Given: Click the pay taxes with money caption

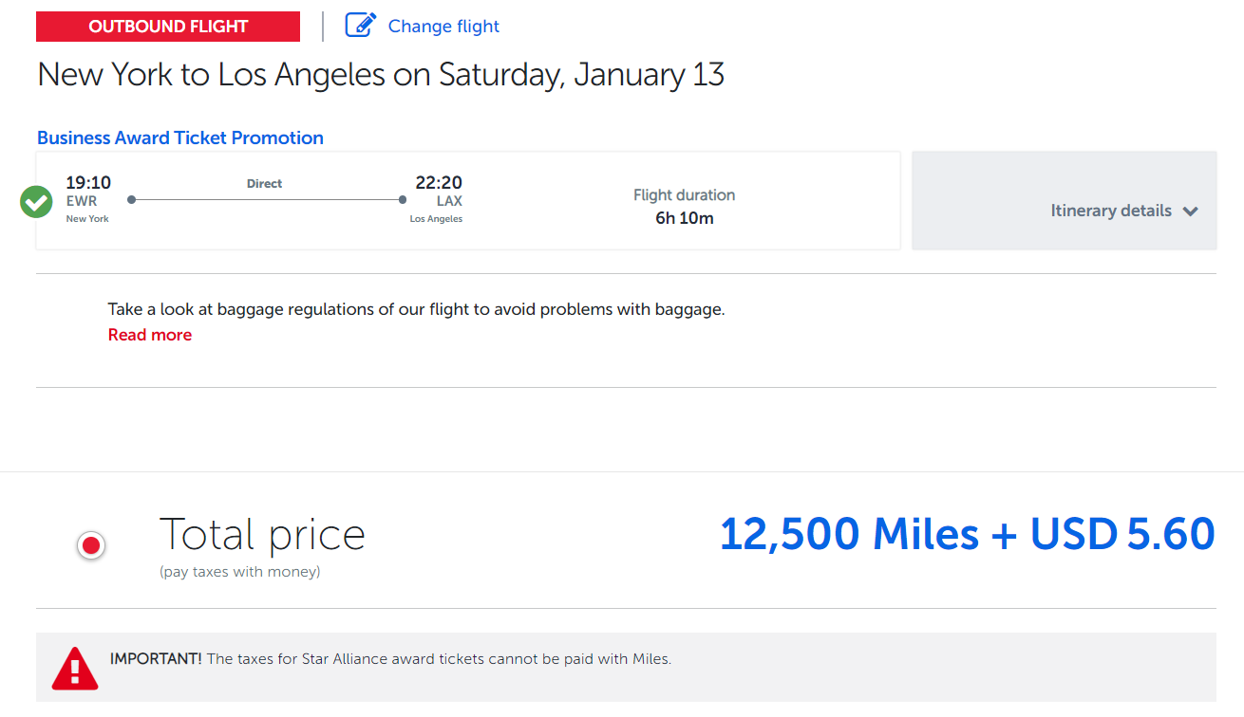Looking at the screenshot, I should pyautogui.click(x=240, y=572).
